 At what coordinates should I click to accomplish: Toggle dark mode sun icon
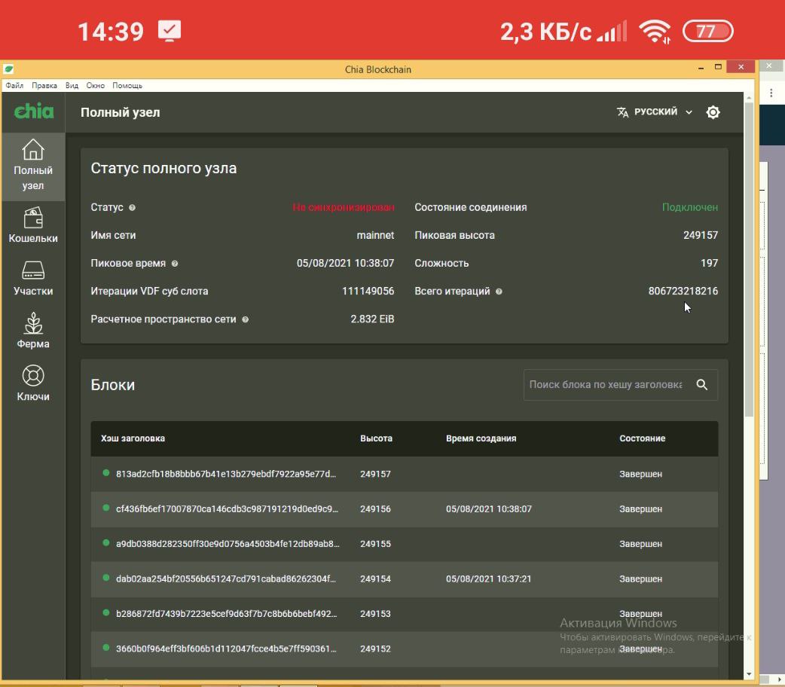[713, 112]
